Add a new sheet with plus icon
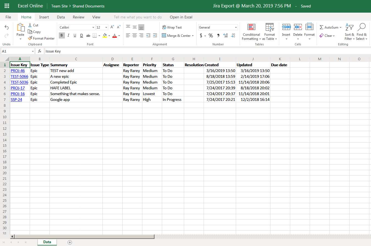The width and height of the screenshot is (371, 246). 70,242
